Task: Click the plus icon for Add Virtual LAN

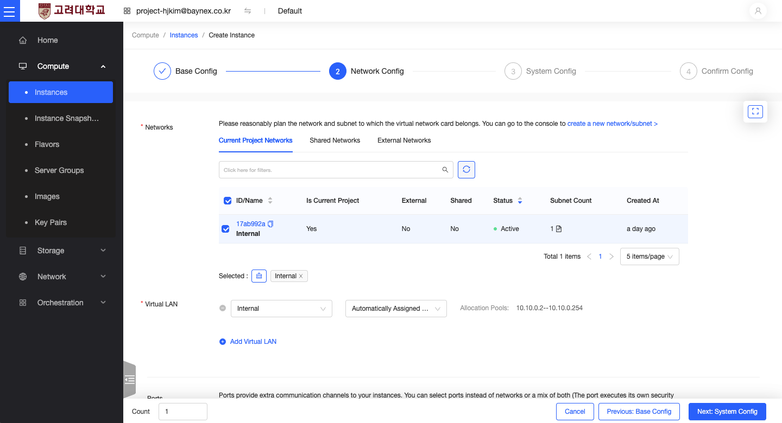Action: pos(223,342)
